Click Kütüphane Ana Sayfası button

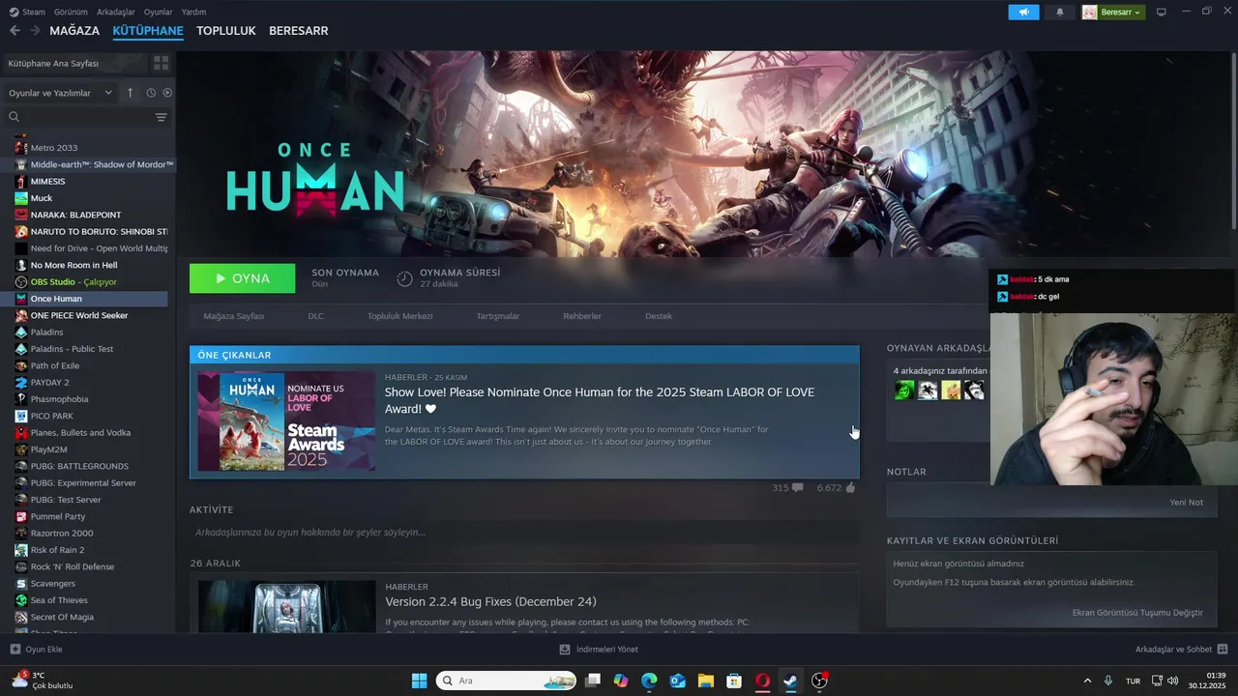coord(75,63)
